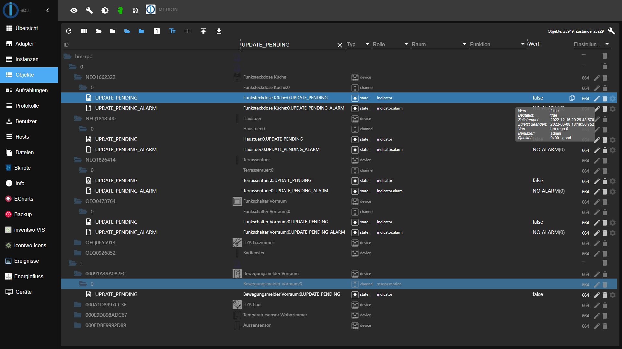Upload objects JSON file icon
The height and width of the screenshot is (349, 622).
203,31
